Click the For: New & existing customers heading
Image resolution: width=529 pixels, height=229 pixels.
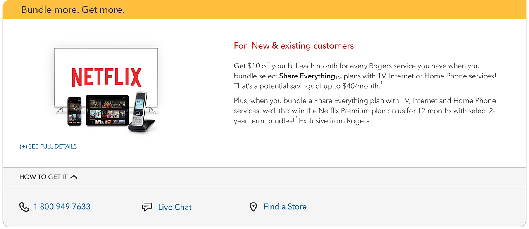[294, 46]
